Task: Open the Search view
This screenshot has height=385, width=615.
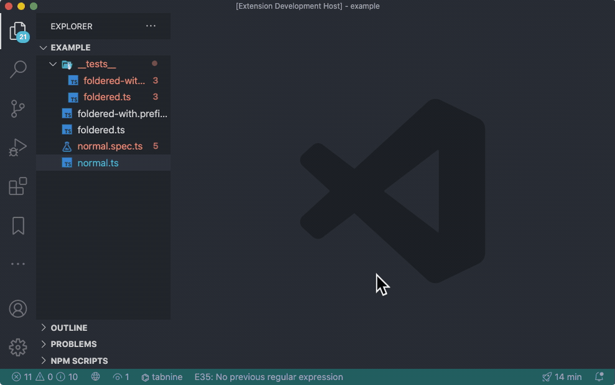Action: point(18,70)
